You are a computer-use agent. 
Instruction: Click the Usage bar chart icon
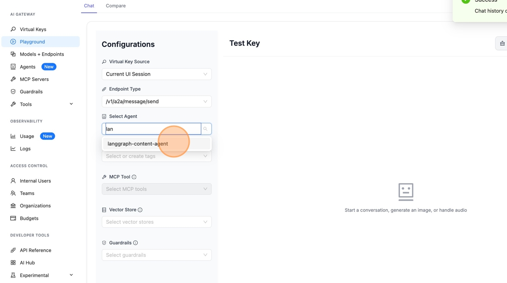coord(13,136)
